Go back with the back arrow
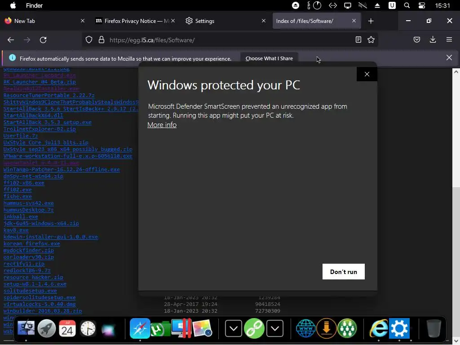 11,40
